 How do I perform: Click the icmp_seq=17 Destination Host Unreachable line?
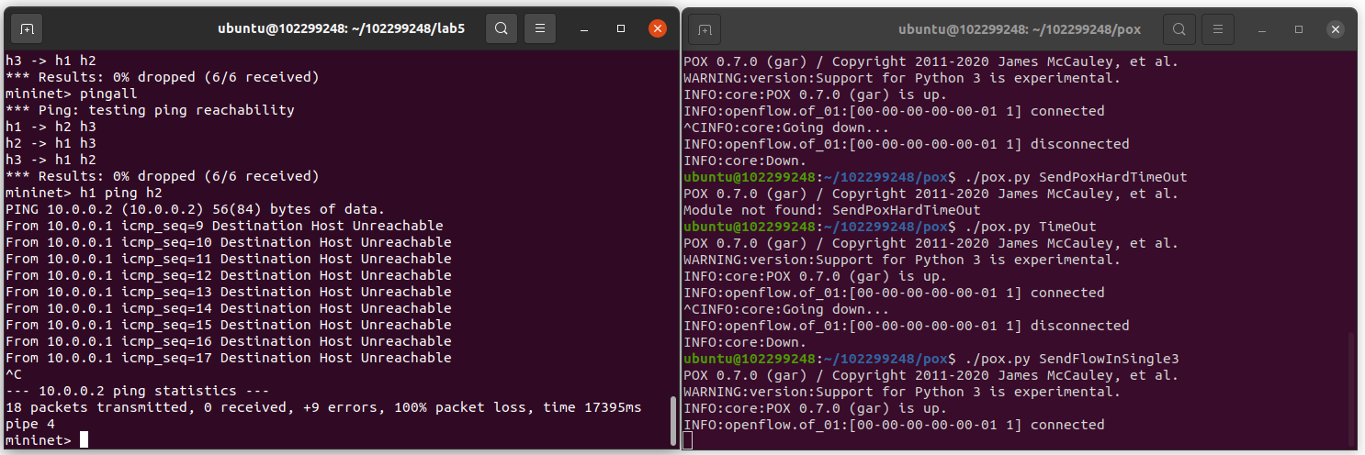click(x=228, y=358)
